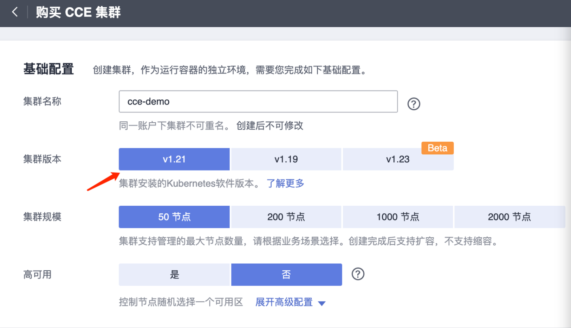Click the cluster name input field cce-demo
Image resolution: width=571 pixels, height=328 pixels.
[258, 101]
